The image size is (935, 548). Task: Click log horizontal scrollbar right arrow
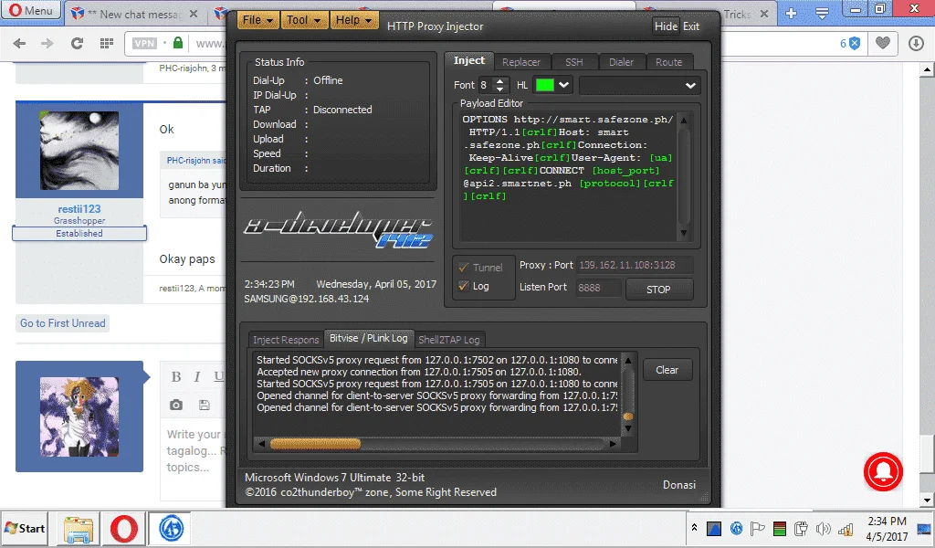click(x=613, y=444)
